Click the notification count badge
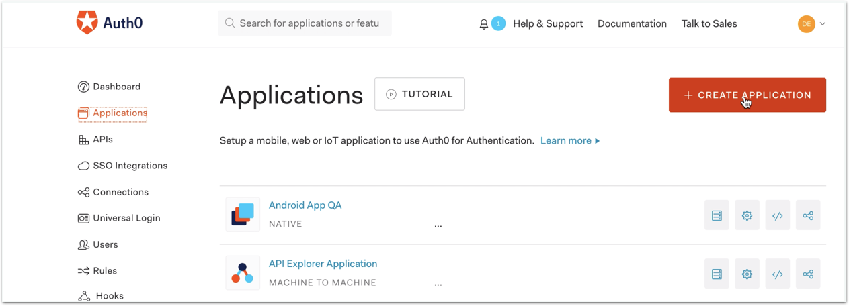 tap(498, 24)
